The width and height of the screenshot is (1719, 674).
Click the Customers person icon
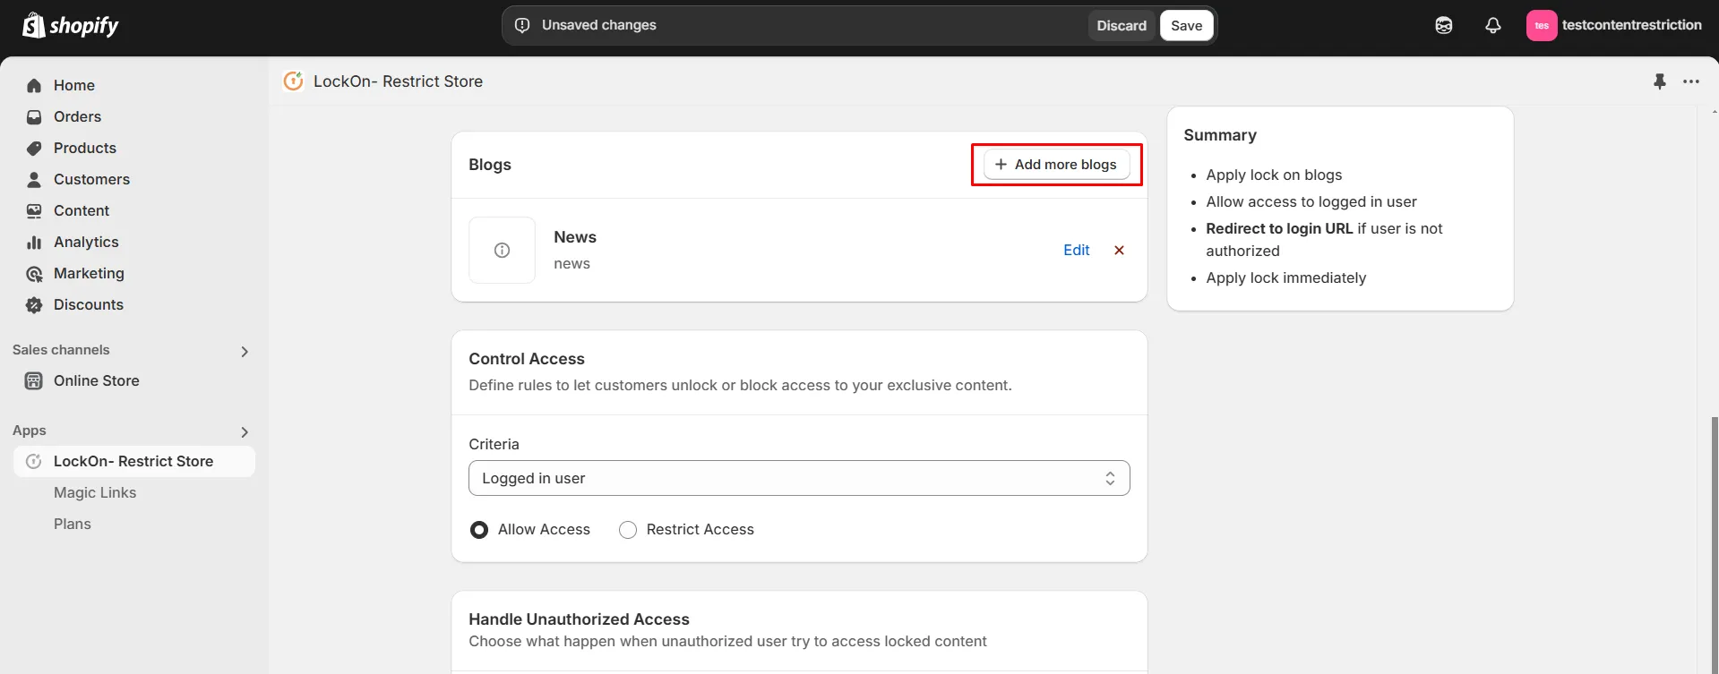pyautogui.click(x=34, y=179)
